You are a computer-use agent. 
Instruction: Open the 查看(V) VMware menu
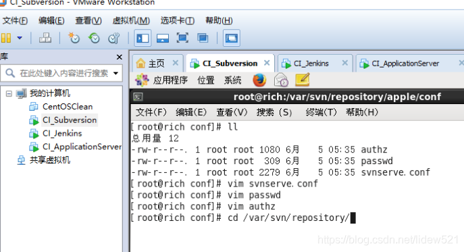88,20
